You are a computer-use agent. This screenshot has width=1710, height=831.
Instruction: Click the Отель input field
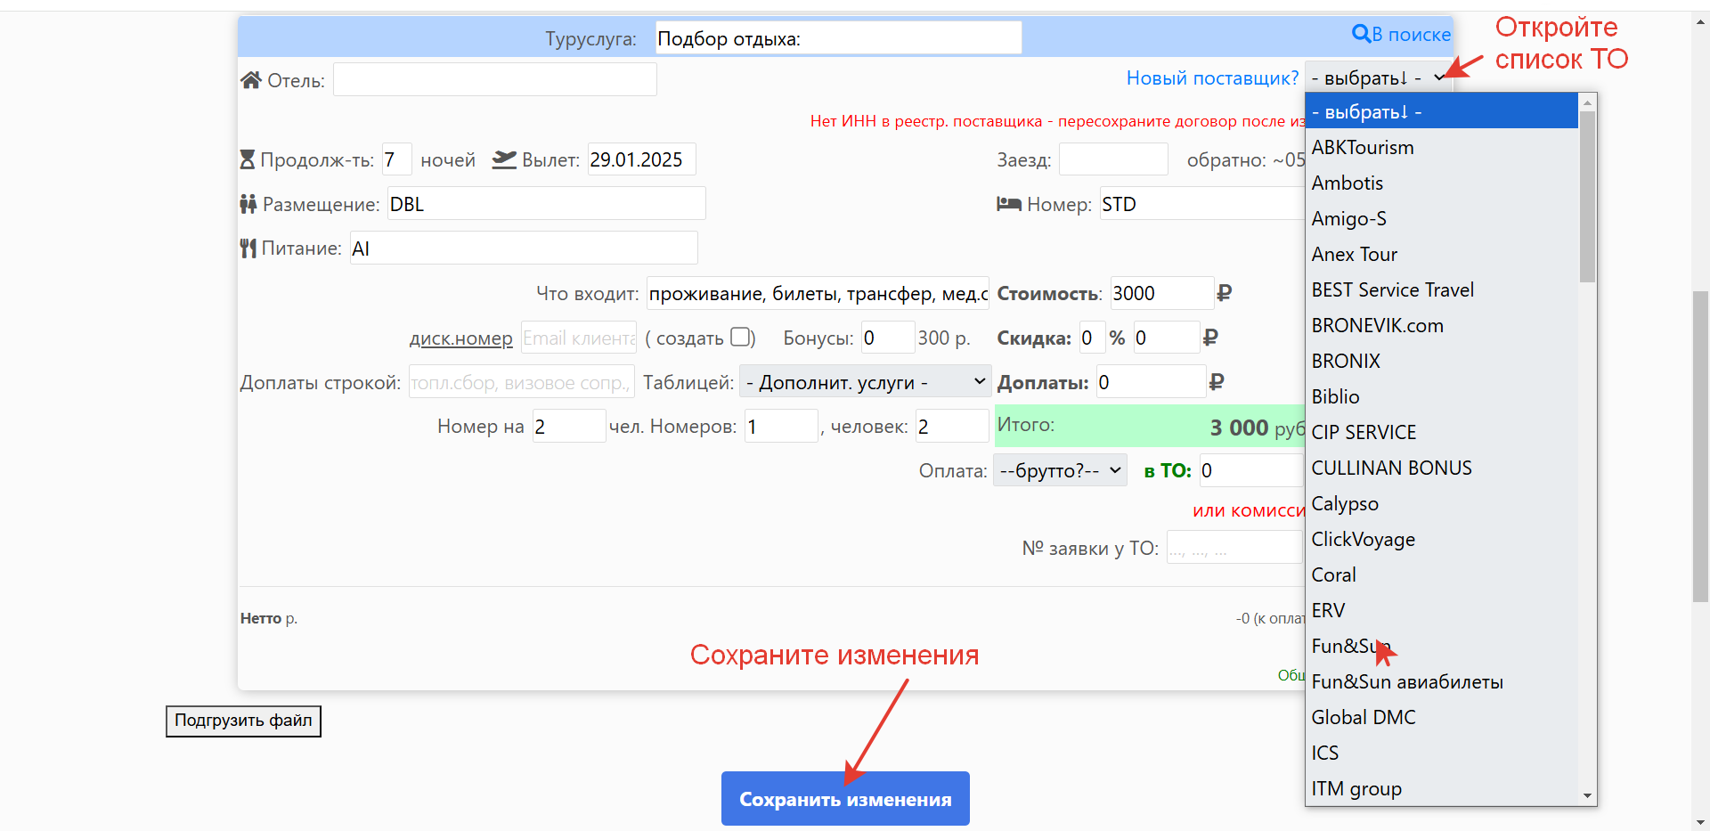[495, 79]
